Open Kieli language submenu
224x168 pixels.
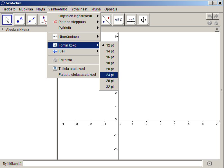73,51
